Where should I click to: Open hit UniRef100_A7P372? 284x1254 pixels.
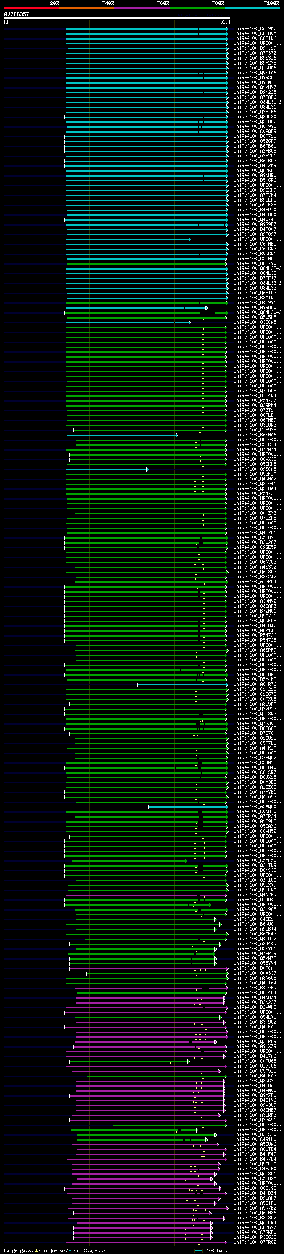point(254,53)
